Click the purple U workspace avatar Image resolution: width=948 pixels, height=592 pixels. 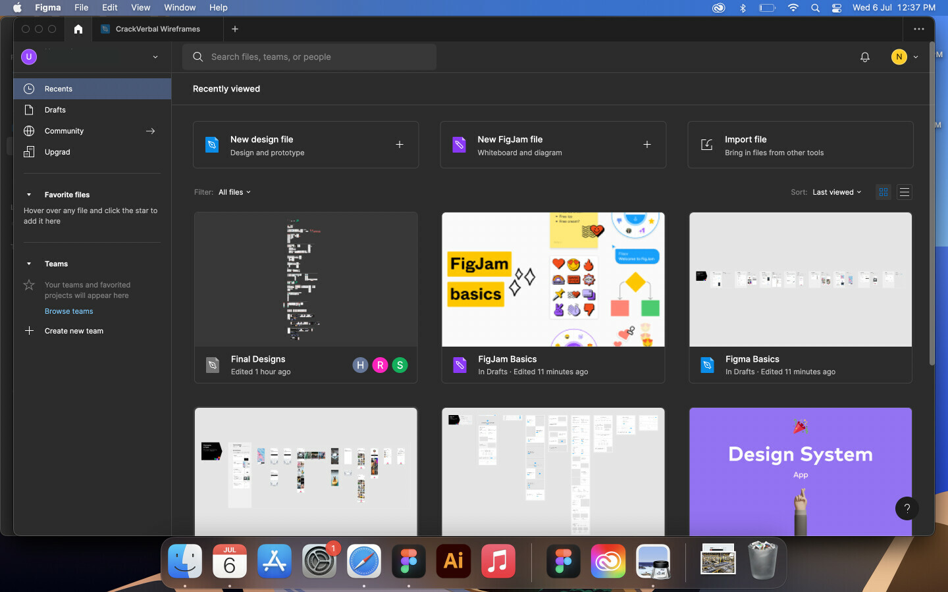[x=29, y=57]
